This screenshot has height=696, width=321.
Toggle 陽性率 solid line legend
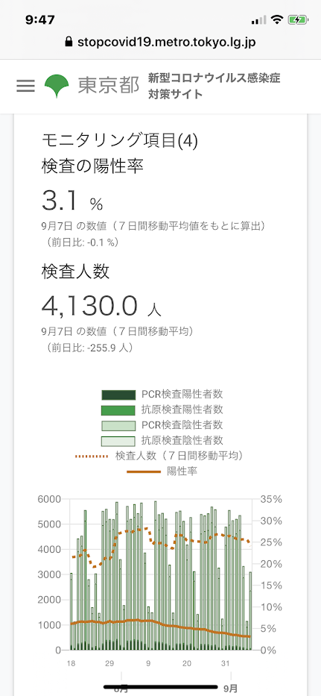(162, 471)
